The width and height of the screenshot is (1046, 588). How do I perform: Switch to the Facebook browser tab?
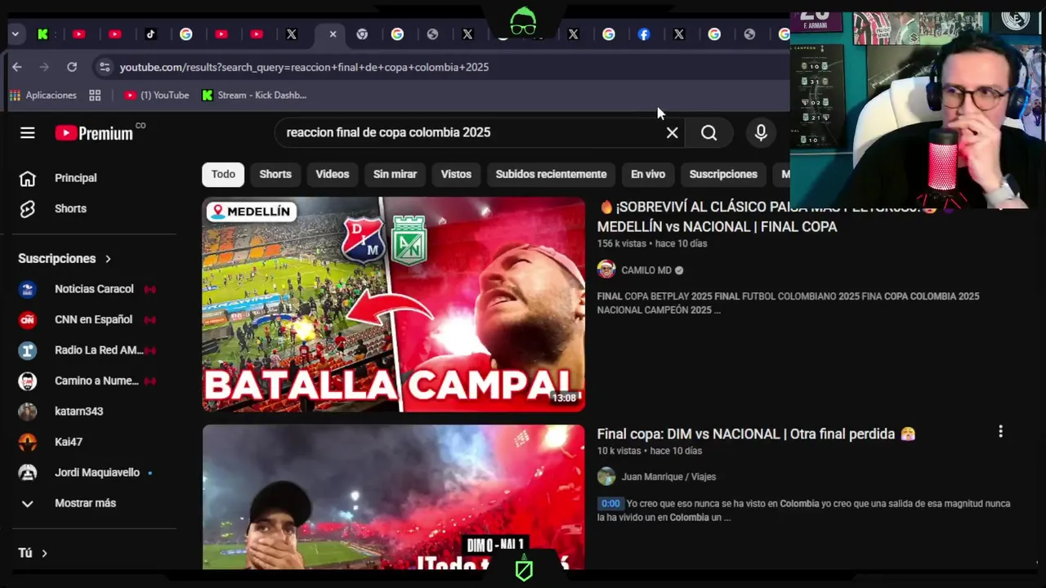[x=644, y=34]
